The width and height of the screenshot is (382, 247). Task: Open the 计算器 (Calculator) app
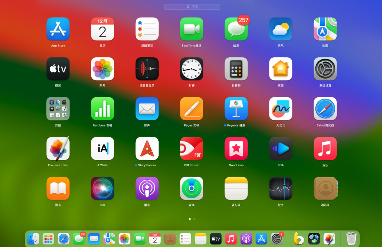[x=236, y=69]
